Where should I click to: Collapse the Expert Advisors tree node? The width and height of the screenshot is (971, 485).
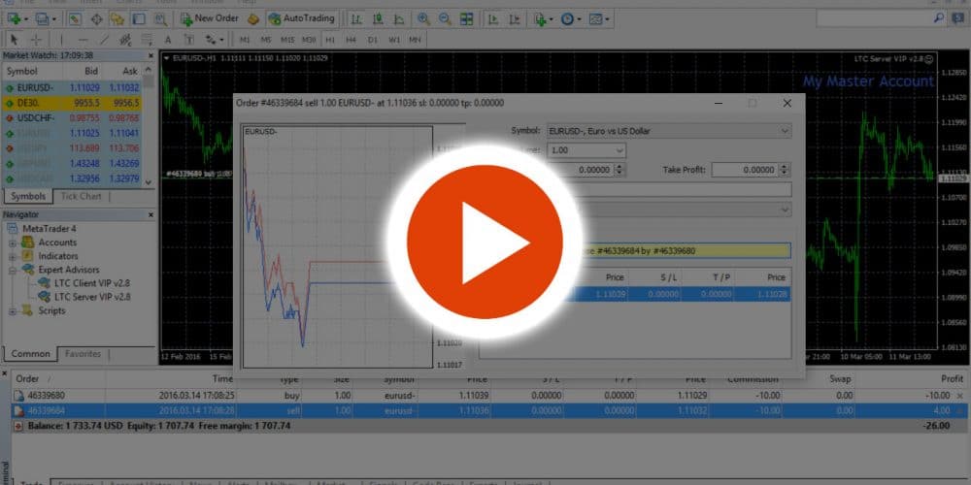13,270
